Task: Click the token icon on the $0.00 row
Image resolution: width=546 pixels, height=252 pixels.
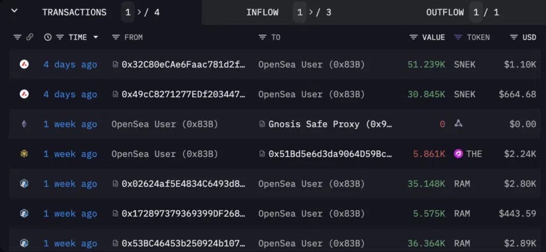Action: click(458, 123)
